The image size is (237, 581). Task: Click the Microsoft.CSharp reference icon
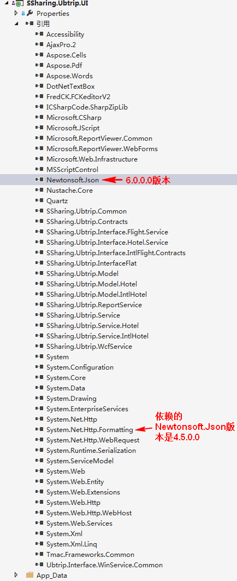tap(39, 118)
